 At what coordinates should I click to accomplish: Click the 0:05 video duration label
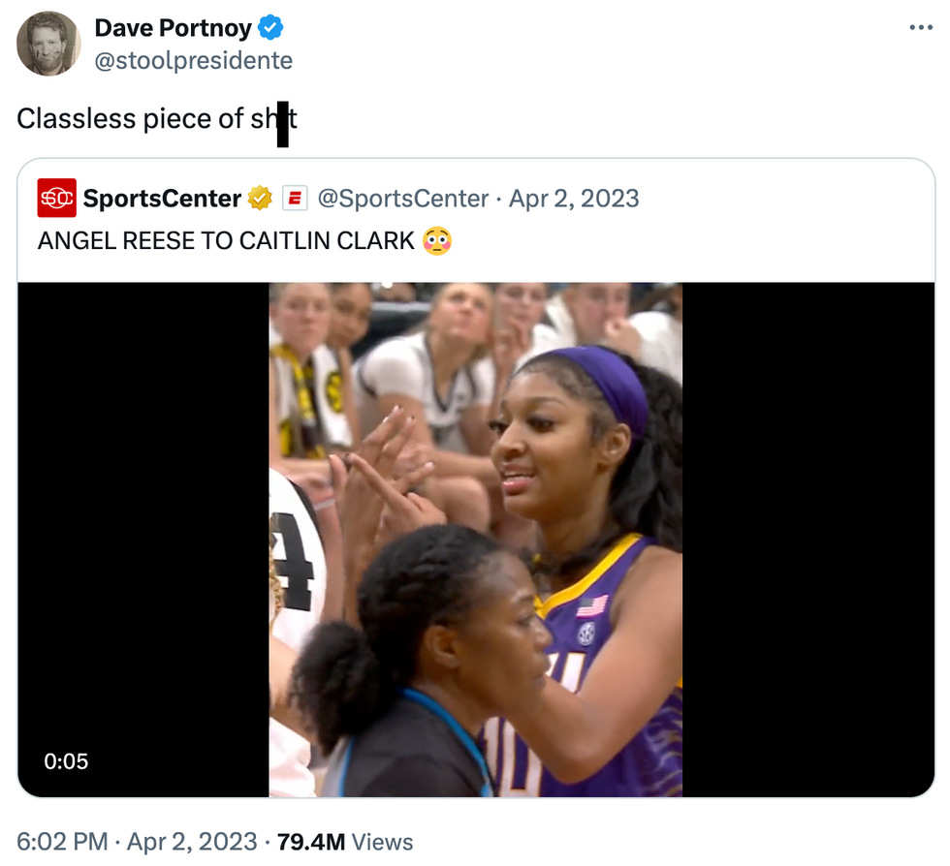click(66, 762)
